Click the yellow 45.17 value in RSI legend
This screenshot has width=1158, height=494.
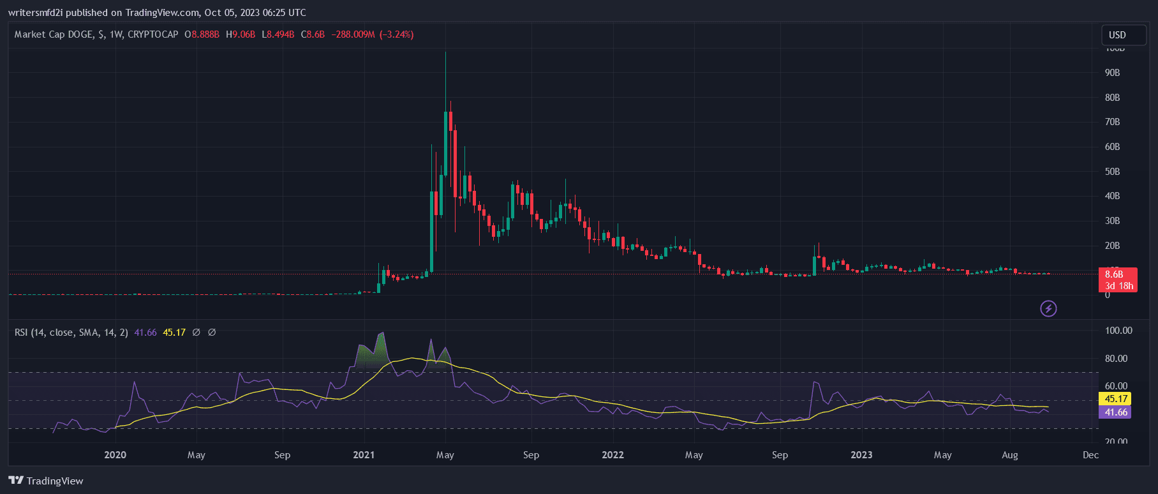click(174, 333)
